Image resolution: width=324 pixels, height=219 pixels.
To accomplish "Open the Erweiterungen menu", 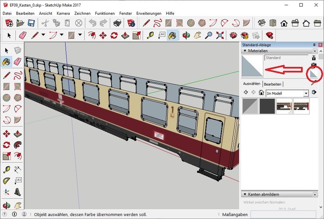I will click(x=148, y=13).
